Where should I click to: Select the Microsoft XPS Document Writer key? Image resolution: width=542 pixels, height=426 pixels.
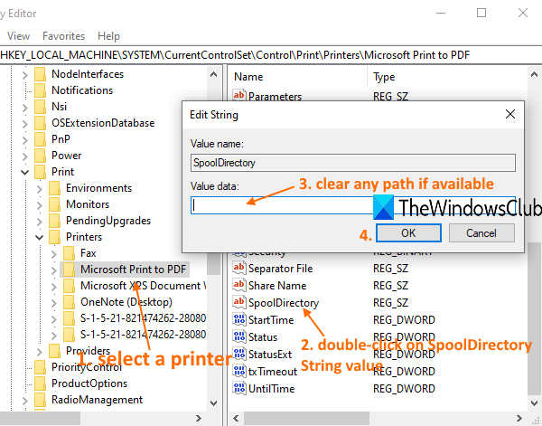click(x=143, y=286)
